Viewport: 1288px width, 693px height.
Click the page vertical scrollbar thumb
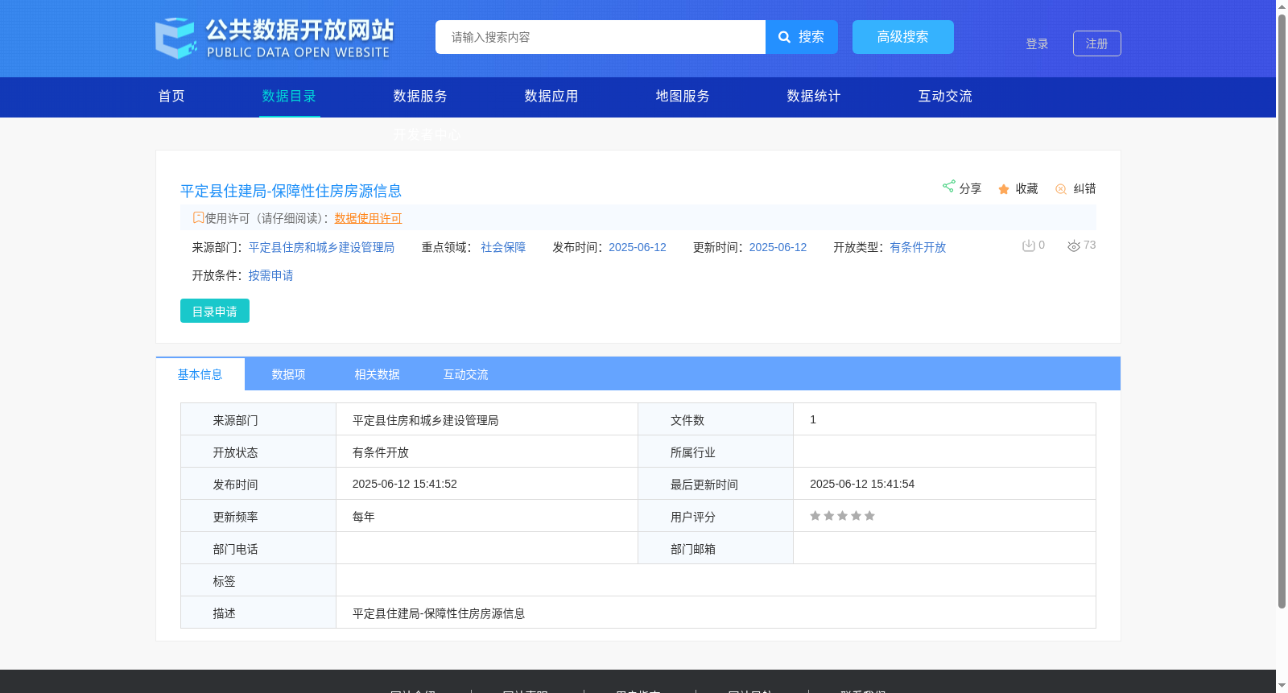point(1282,312)
